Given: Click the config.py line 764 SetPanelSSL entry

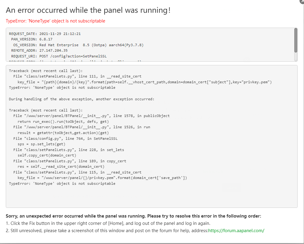Looking at the screenshot, I should (65, 138).
